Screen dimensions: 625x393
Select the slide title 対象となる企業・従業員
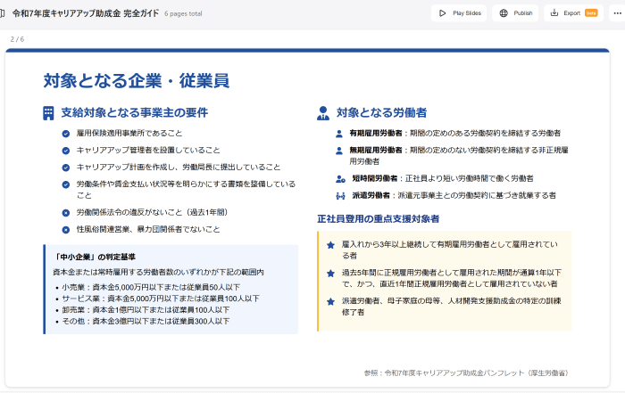(136, 81)
